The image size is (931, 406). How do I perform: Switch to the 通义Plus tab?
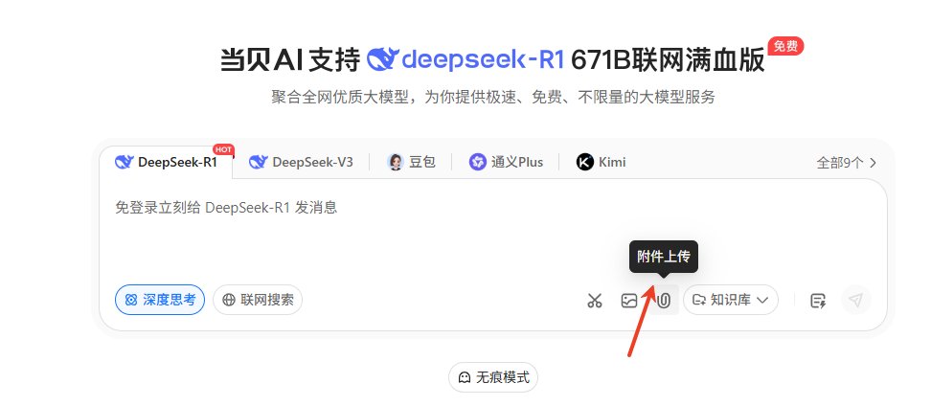tap(506, 162)
